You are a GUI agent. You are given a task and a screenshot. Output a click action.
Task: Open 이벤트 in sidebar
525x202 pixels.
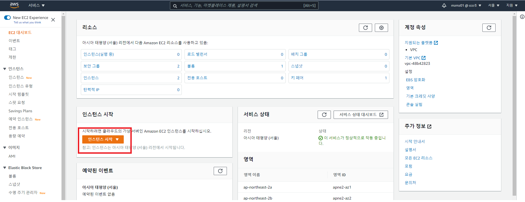pyautogui.click(x=14, y=41)
